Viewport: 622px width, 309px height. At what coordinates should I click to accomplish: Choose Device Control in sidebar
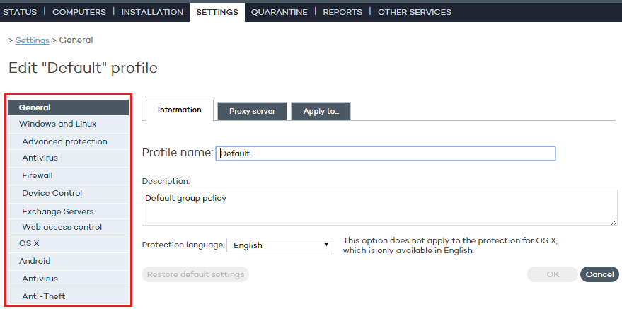coord(52,193)
